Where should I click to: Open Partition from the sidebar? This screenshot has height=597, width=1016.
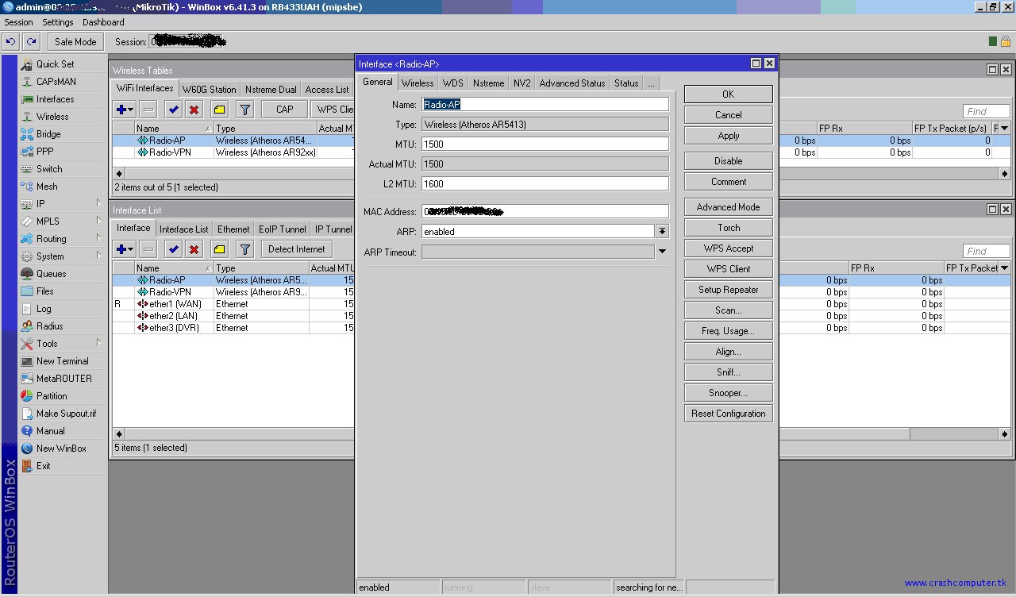(x=52, y=396)
